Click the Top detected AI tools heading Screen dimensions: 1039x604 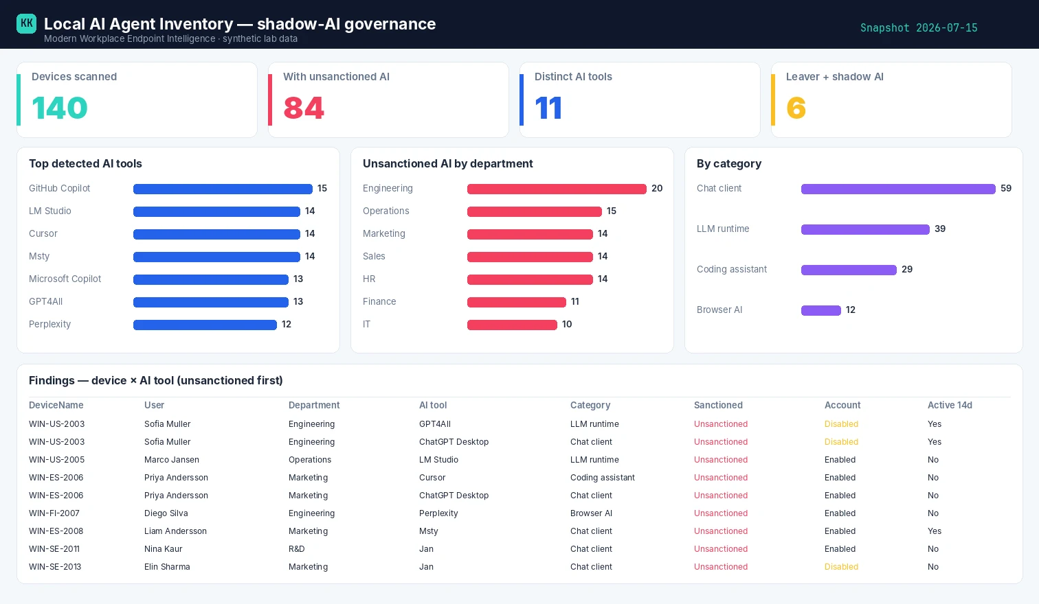pyautogui.click(x=85, y=164)
